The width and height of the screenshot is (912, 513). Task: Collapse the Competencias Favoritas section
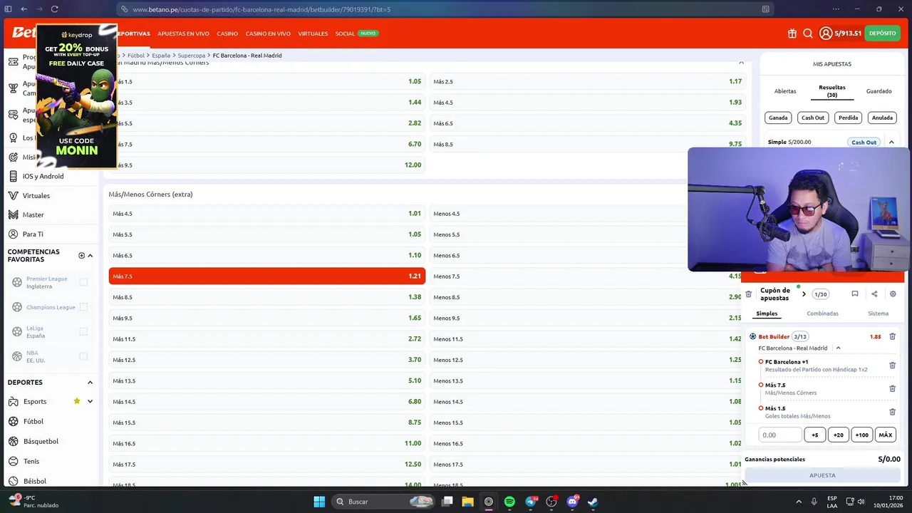point(90,255)
